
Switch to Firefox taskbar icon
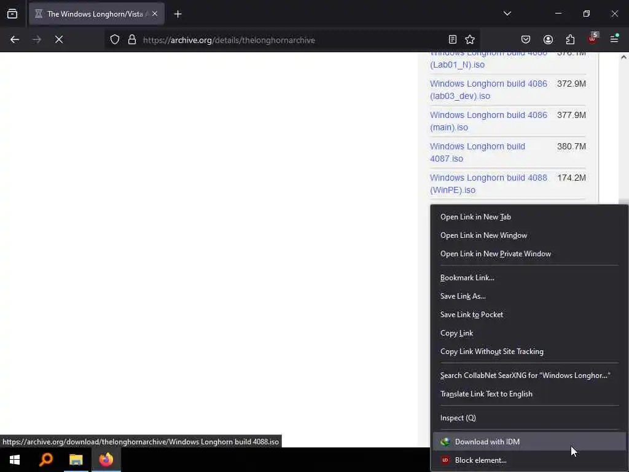pos(106,460)
